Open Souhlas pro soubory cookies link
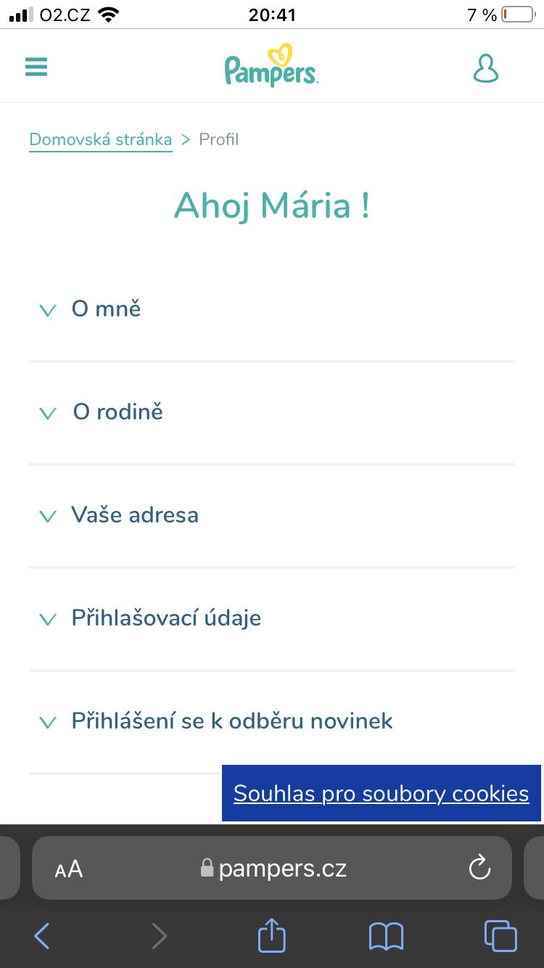The image size is (544, 968). [381, 793]
